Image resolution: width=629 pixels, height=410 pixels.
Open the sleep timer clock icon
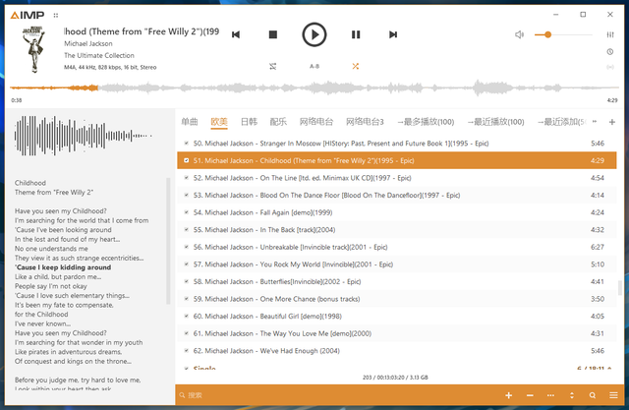click(610, 52)
